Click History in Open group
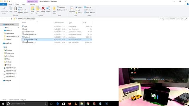 79,13
